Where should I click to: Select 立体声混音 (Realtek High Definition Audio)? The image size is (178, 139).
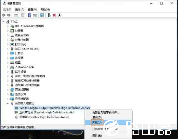47,113
